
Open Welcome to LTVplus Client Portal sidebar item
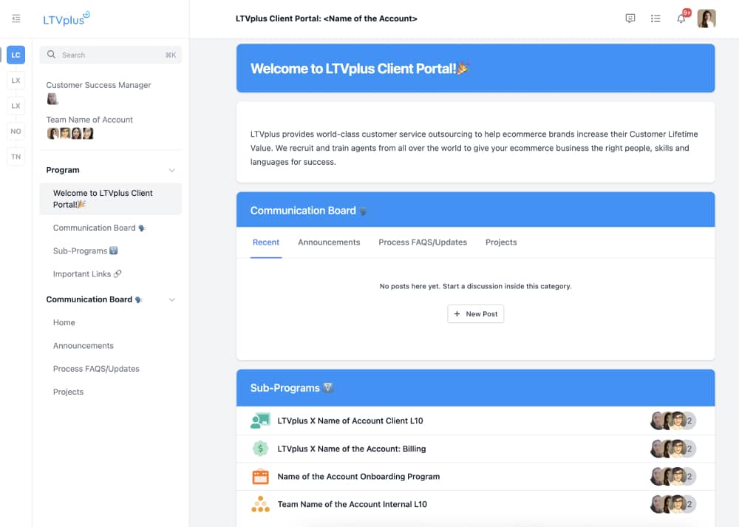pyautogui.click(x=111, y=199)
